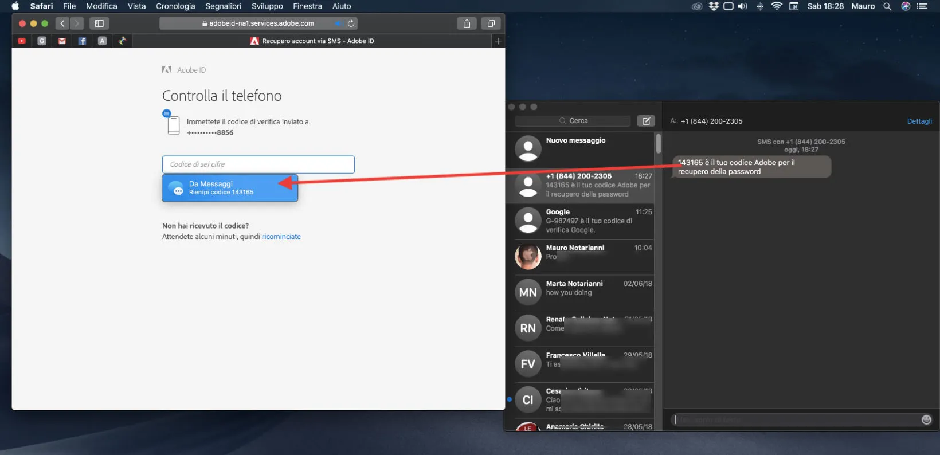
Task: Toggle the Safari sidebar
Action: point(99,23)
